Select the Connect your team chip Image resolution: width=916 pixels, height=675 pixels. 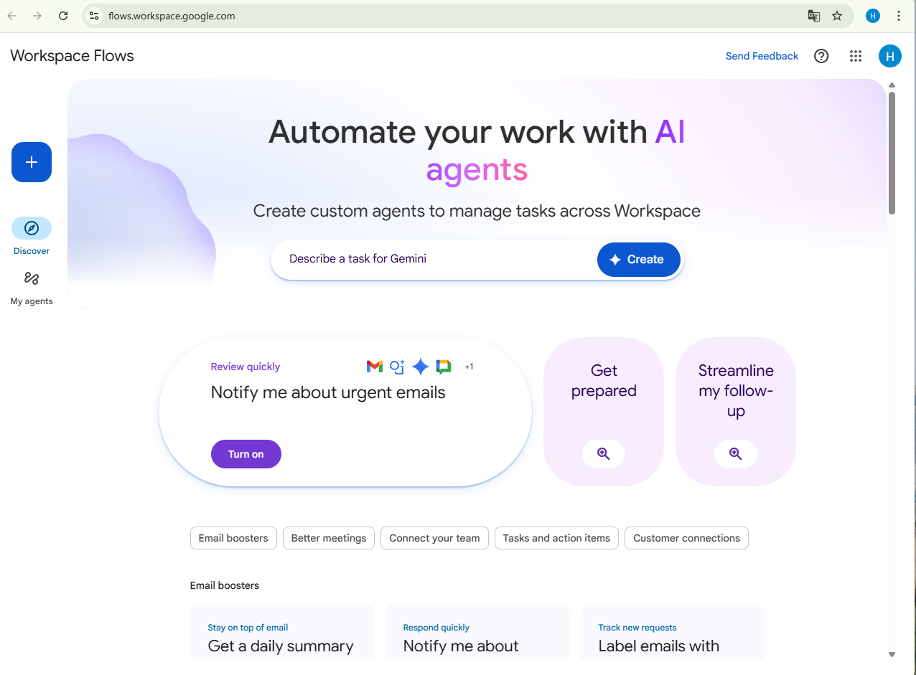[x=434, y=538]
